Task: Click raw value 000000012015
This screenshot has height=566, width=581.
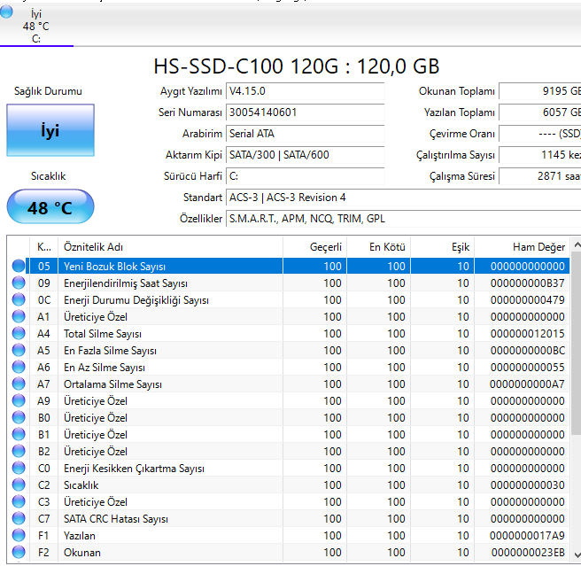Action: pyautogui.click(x=528, y=334)
